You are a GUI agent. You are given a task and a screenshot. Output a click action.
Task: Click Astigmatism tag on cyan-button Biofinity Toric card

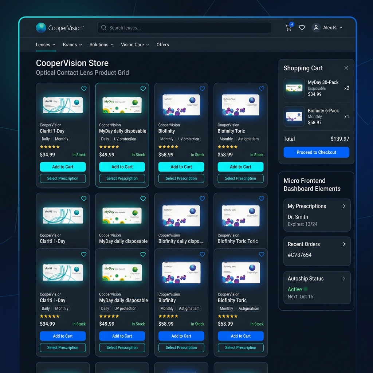pos(248,139)
